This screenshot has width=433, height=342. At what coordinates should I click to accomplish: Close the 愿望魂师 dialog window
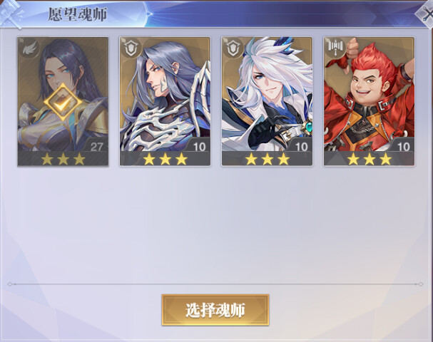point(426,14)
